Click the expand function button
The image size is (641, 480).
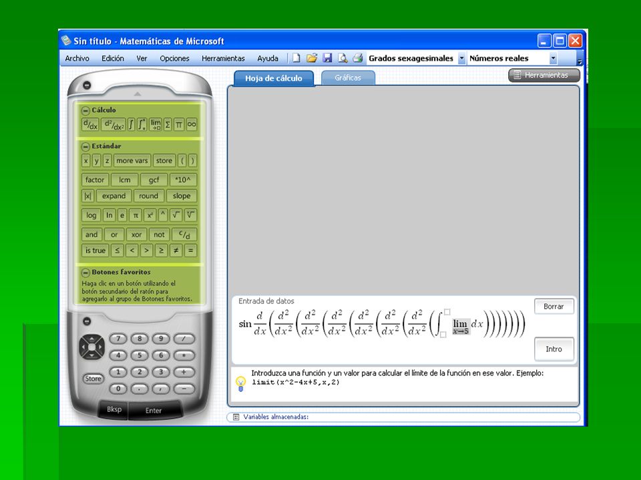(x=114, y=196)
